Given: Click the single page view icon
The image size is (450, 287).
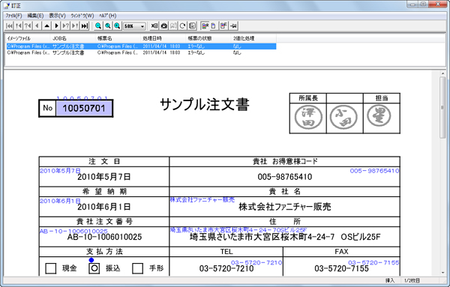Looking at the screenshot, I should coord(214,25).
